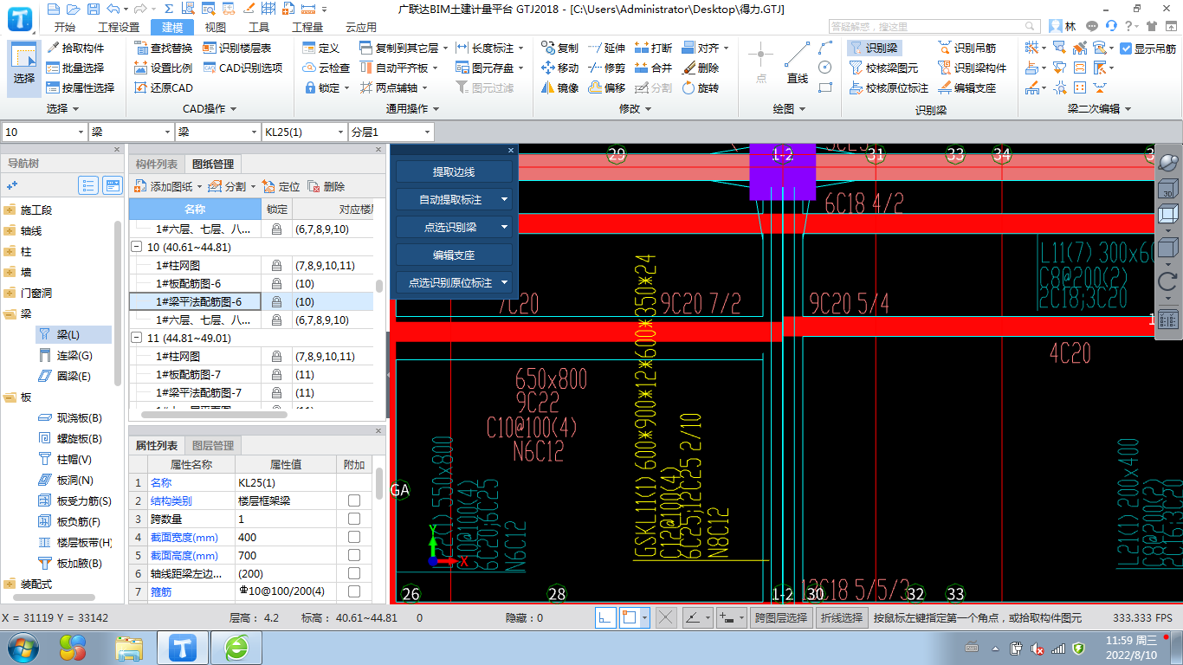
Task: Open CAD识别选项 recognition options
Action: [242, 68]
